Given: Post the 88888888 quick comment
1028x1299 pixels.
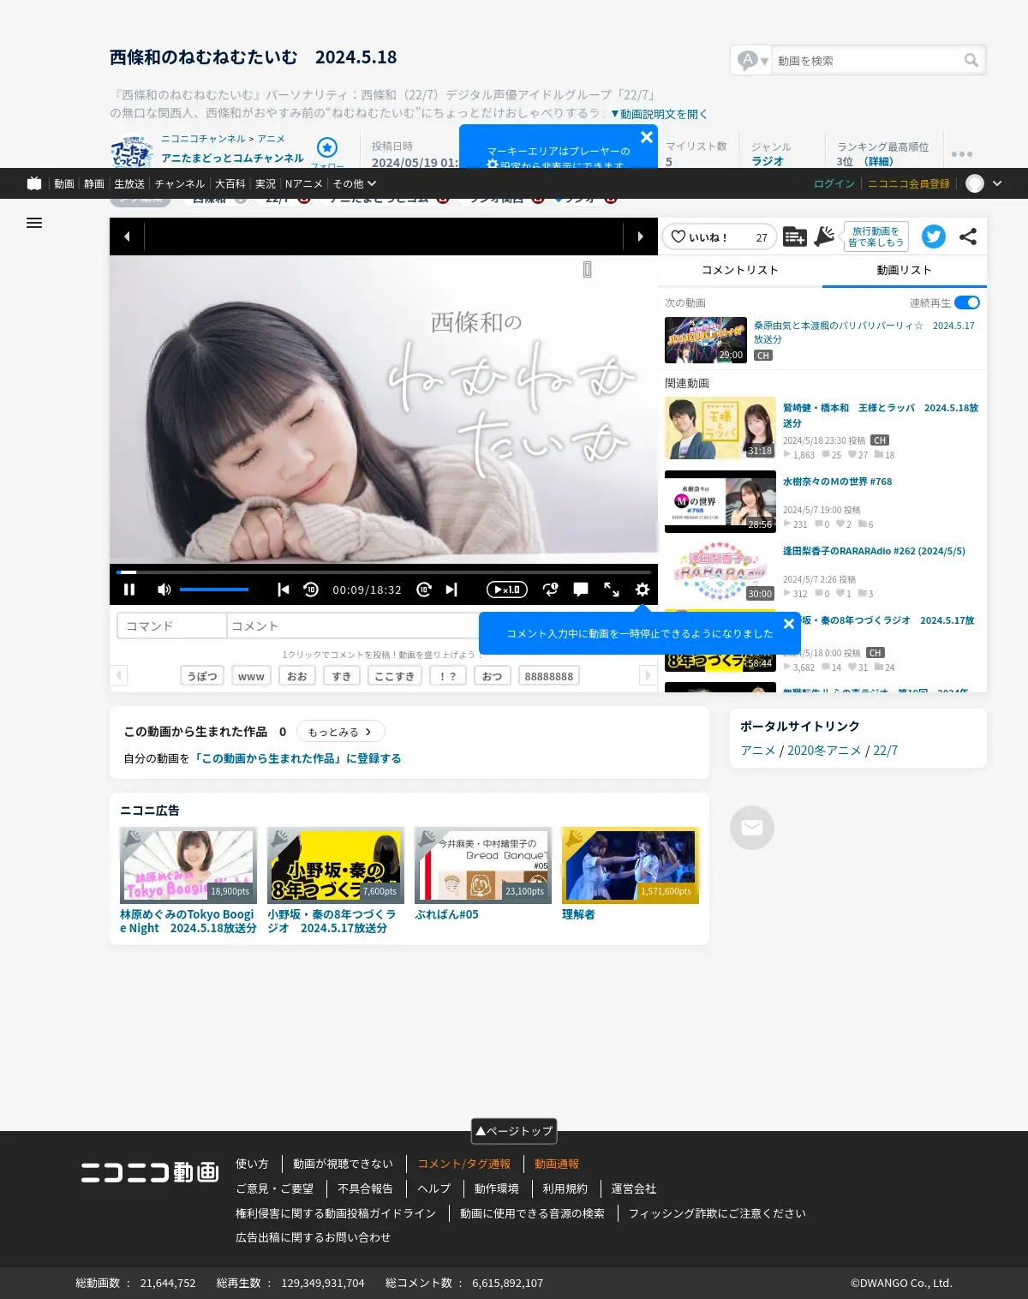Looking at the screenshot, I should pyautogui.click(x=549, y=676).
